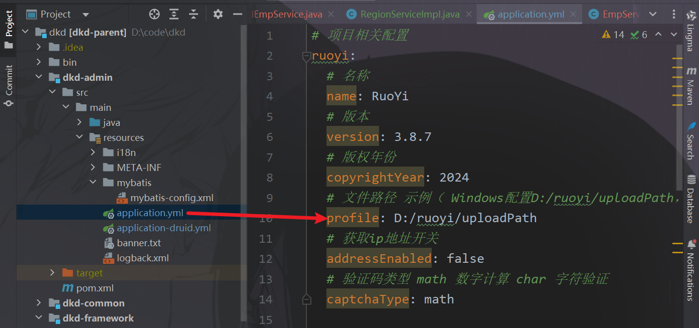Open the Commit tool window
Image resolution: width=699 pixels, height=328 pixels.
pos(9,85)
